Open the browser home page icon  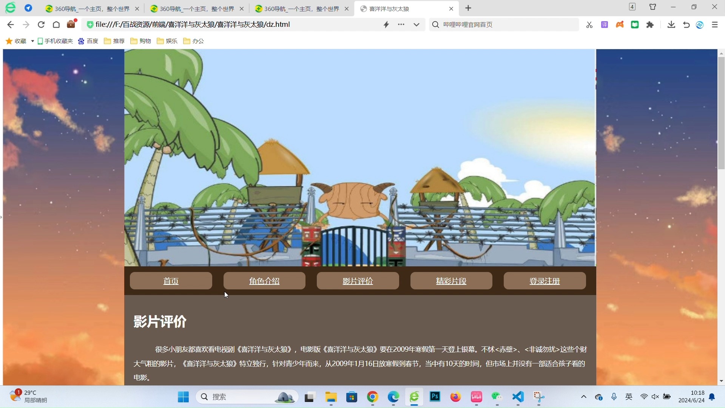(x=56, y=25)
